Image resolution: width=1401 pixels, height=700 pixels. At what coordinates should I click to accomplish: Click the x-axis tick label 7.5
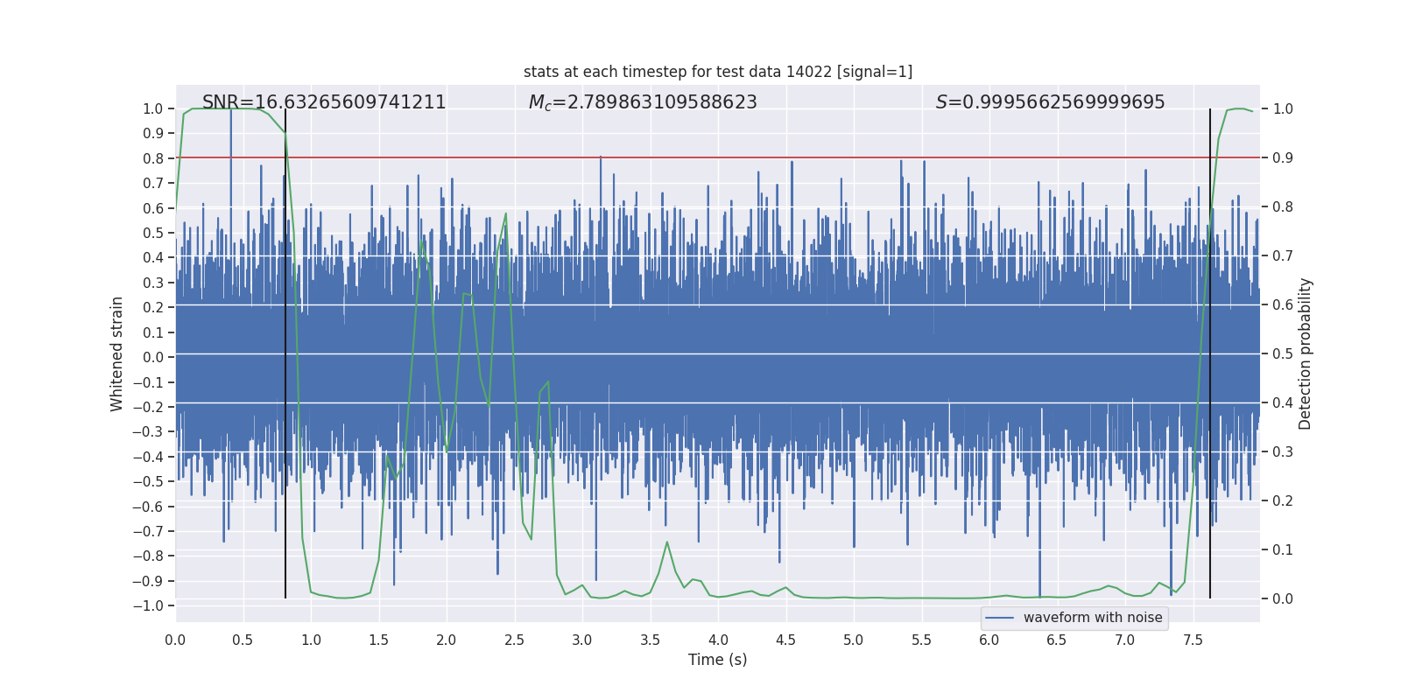click(x=1193, y=640)
